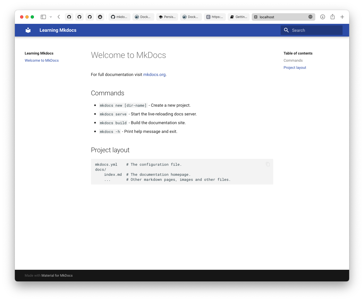Toggle the Safari sidebar icon
This screenshot has width=364, height=301.
(x=43, y=17)
